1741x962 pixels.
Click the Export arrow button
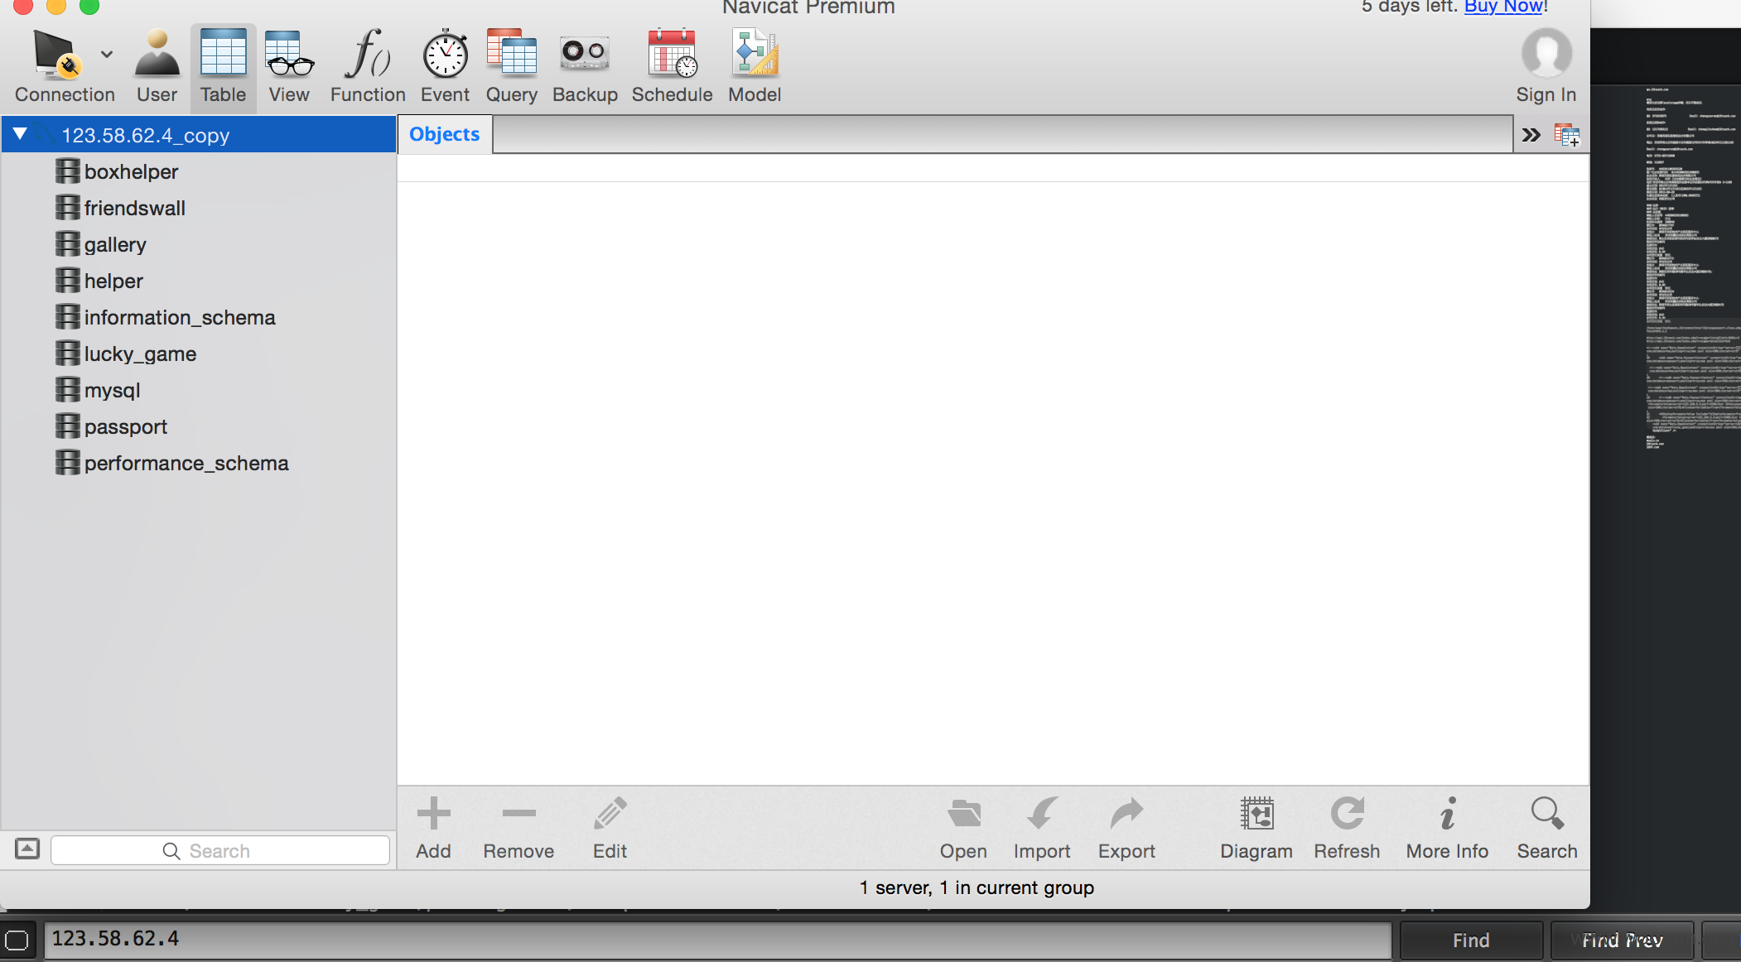tap(1126, 828)
